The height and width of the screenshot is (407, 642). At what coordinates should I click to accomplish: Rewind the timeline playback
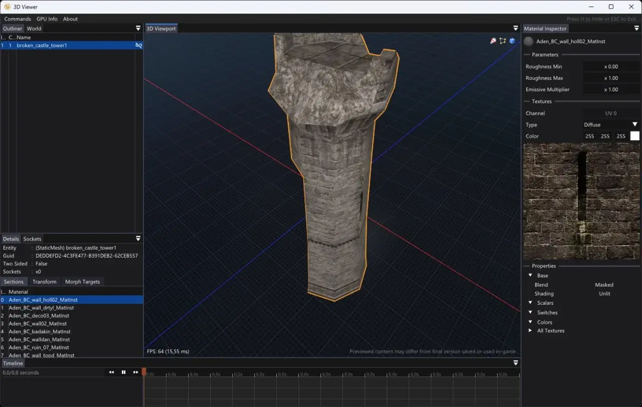[x=111, y=372]
